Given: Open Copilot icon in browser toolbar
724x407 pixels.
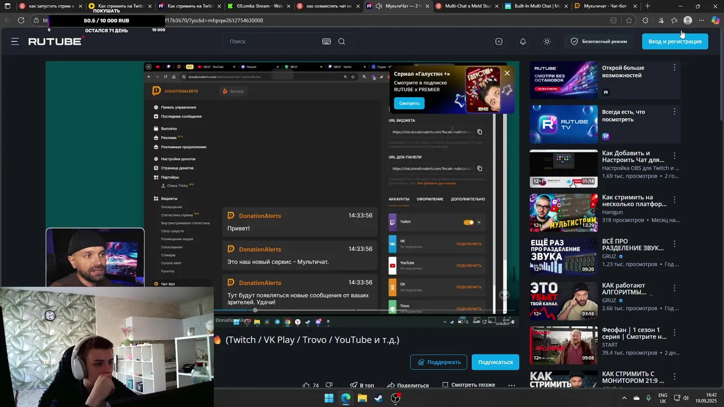Looking at the screenshot, I should point(716,20).
